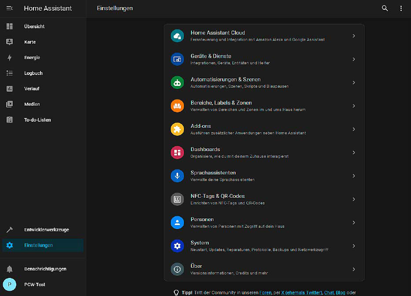Open the three-dot overflow menu
The width and height of the screenshot is (411, 296).
click(401, 8)
